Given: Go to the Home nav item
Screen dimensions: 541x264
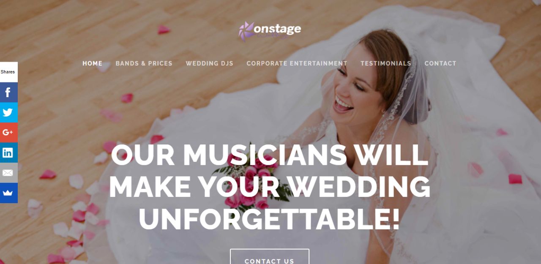Looking at the screenshot, I should click(x=93, y=63).
